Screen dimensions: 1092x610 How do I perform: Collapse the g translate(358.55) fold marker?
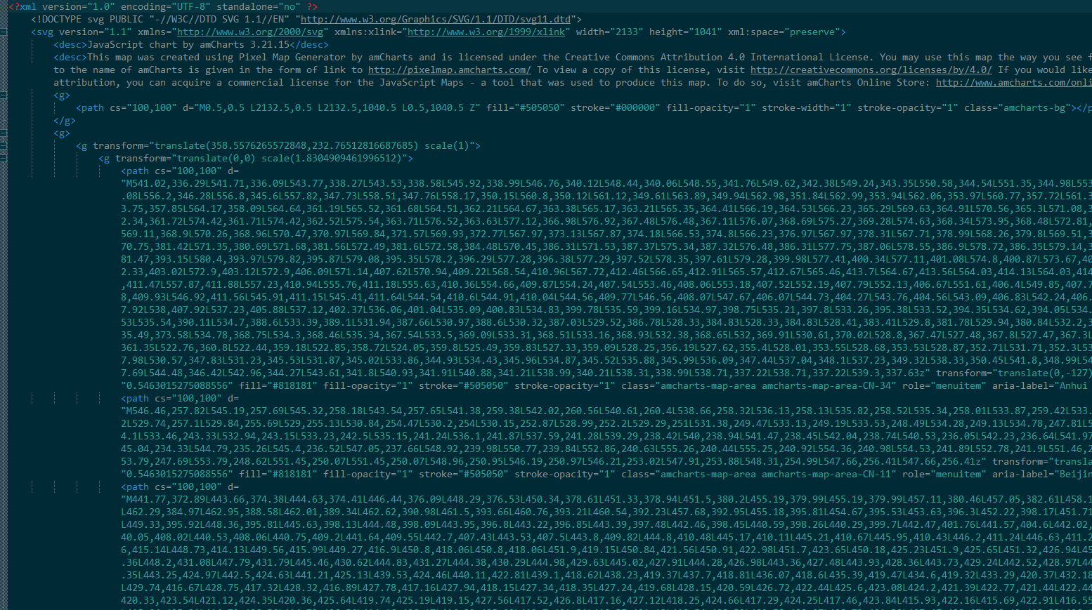[x=4, y=145]
